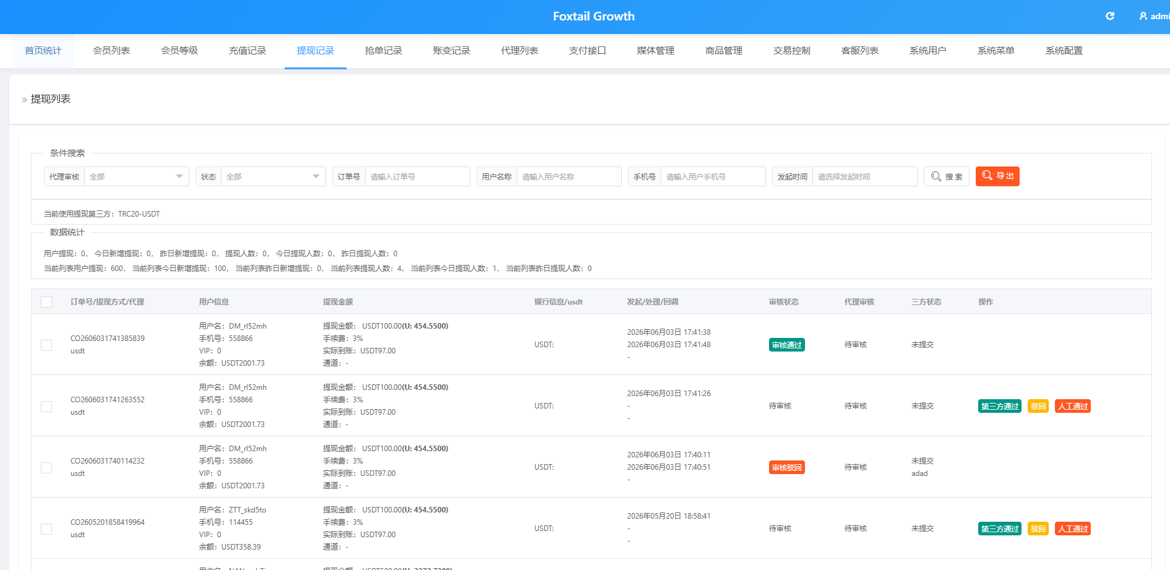Open the 会员列表 tab

[111, 51]
